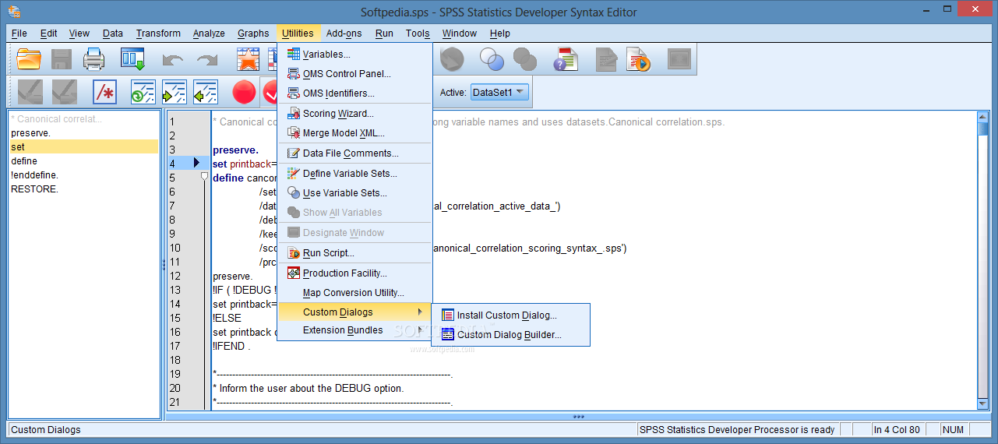Click the Save floppy disk icon

[62, 59]
